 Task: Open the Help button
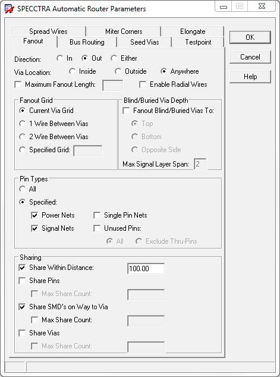pyautogui.click(x=250, y=77)
